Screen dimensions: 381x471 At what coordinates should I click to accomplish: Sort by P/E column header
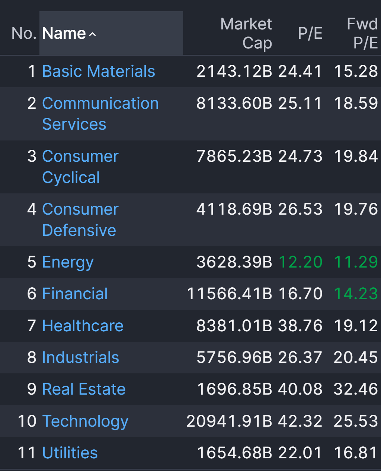(310, 34)
